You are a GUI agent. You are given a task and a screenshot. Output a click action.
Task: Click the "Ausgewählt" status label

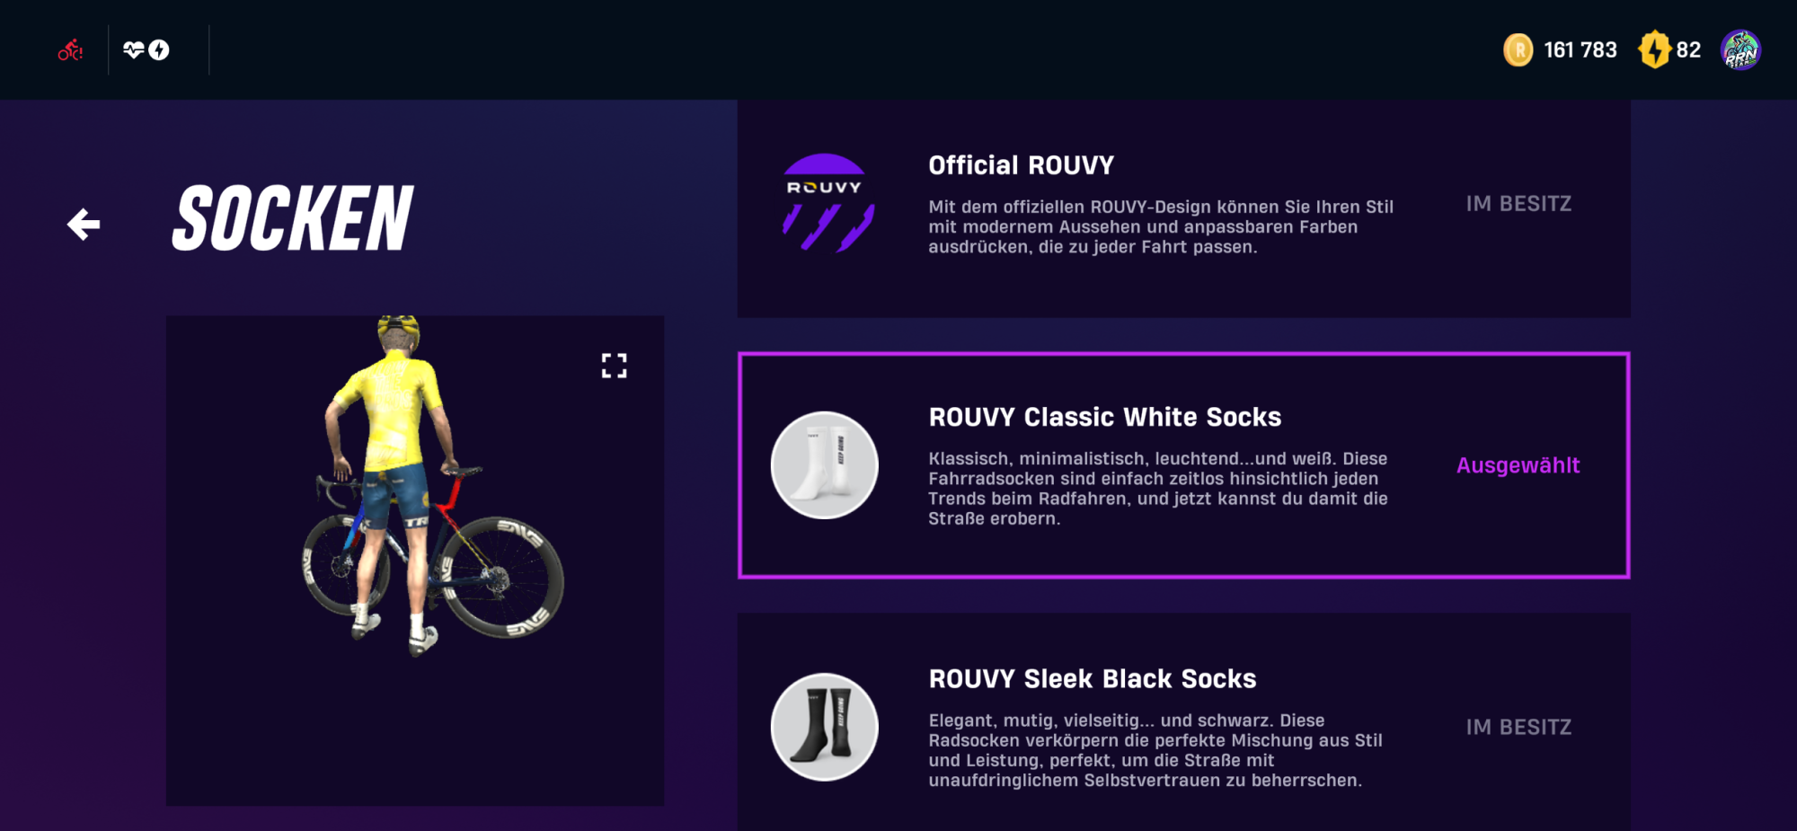pyautogui.click(x=1518, y=465)
